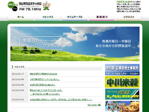
Task: Open the Mahi Mahi dining banner
Action: (x=122, y=106)
